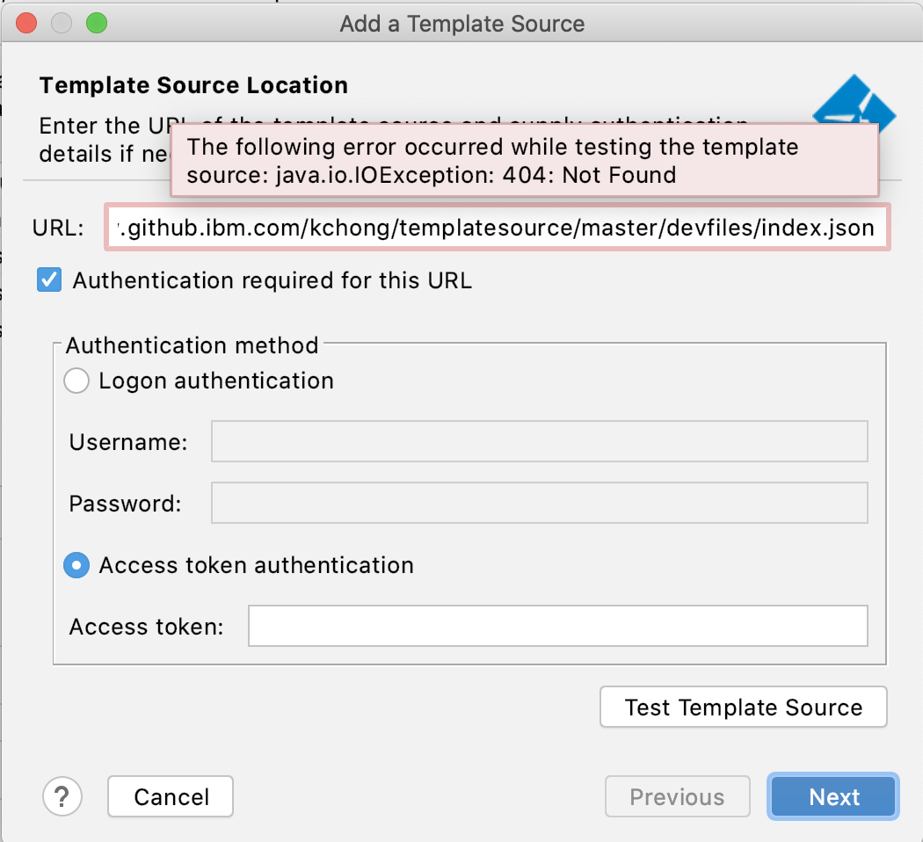
Task: Click the Add a Template Source title bar
Action: pos(461,24)
